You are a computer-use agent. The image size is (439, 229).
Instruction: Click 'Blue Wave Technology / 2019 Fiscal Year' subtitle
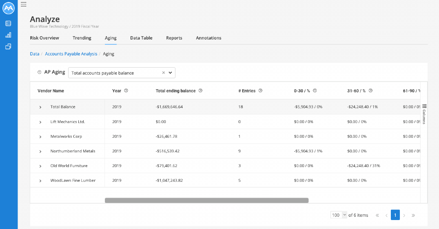64,26
